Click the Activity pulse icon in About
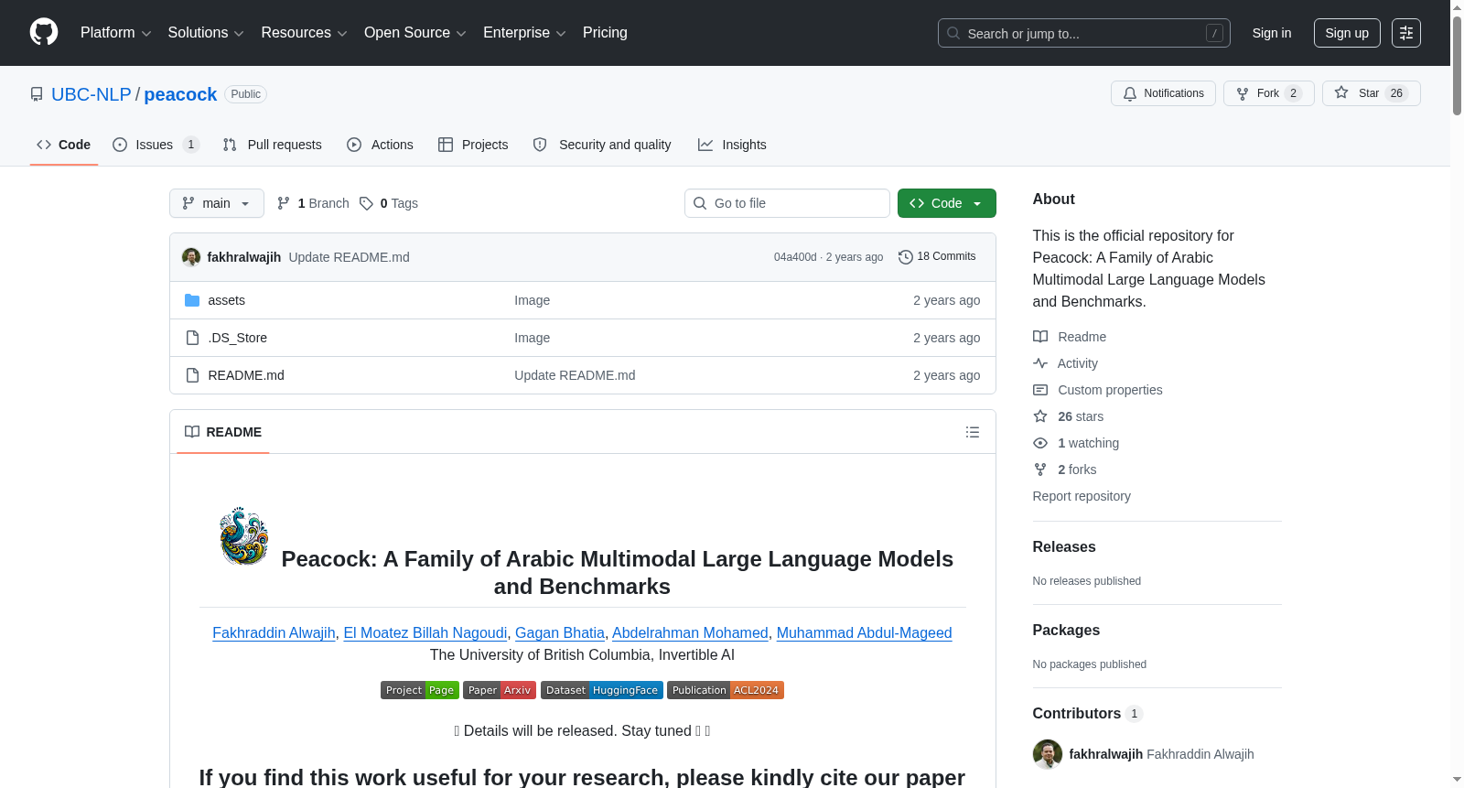The height and width of the screenshot is (788, 1464). (1040, 363)
